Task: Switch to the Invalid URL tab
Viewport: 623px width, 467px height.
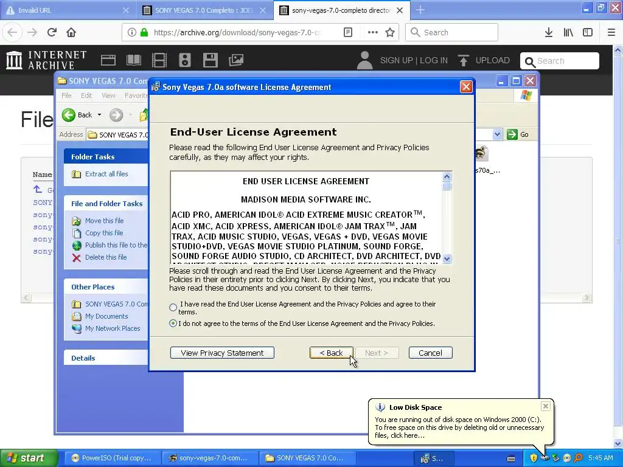Action: point(68,10)
